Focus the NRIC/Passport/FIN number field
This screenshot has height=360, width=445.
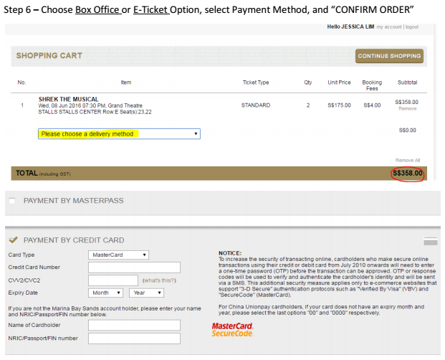coord(134,338)
